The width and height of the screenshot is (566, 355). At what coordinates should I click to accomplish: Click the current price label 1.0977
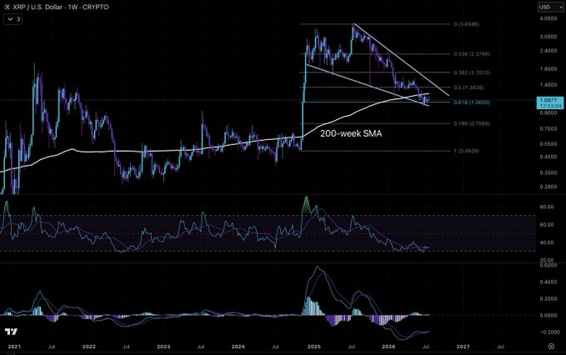point(550,100)
